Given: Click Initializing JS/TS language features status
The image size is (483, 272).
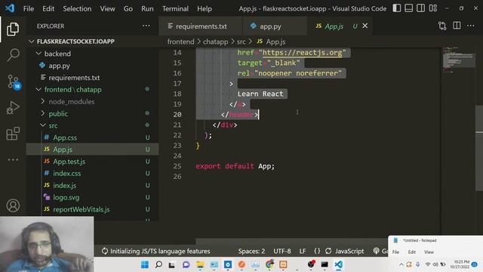Looking at the screenshot, I should tap(156, 251).
